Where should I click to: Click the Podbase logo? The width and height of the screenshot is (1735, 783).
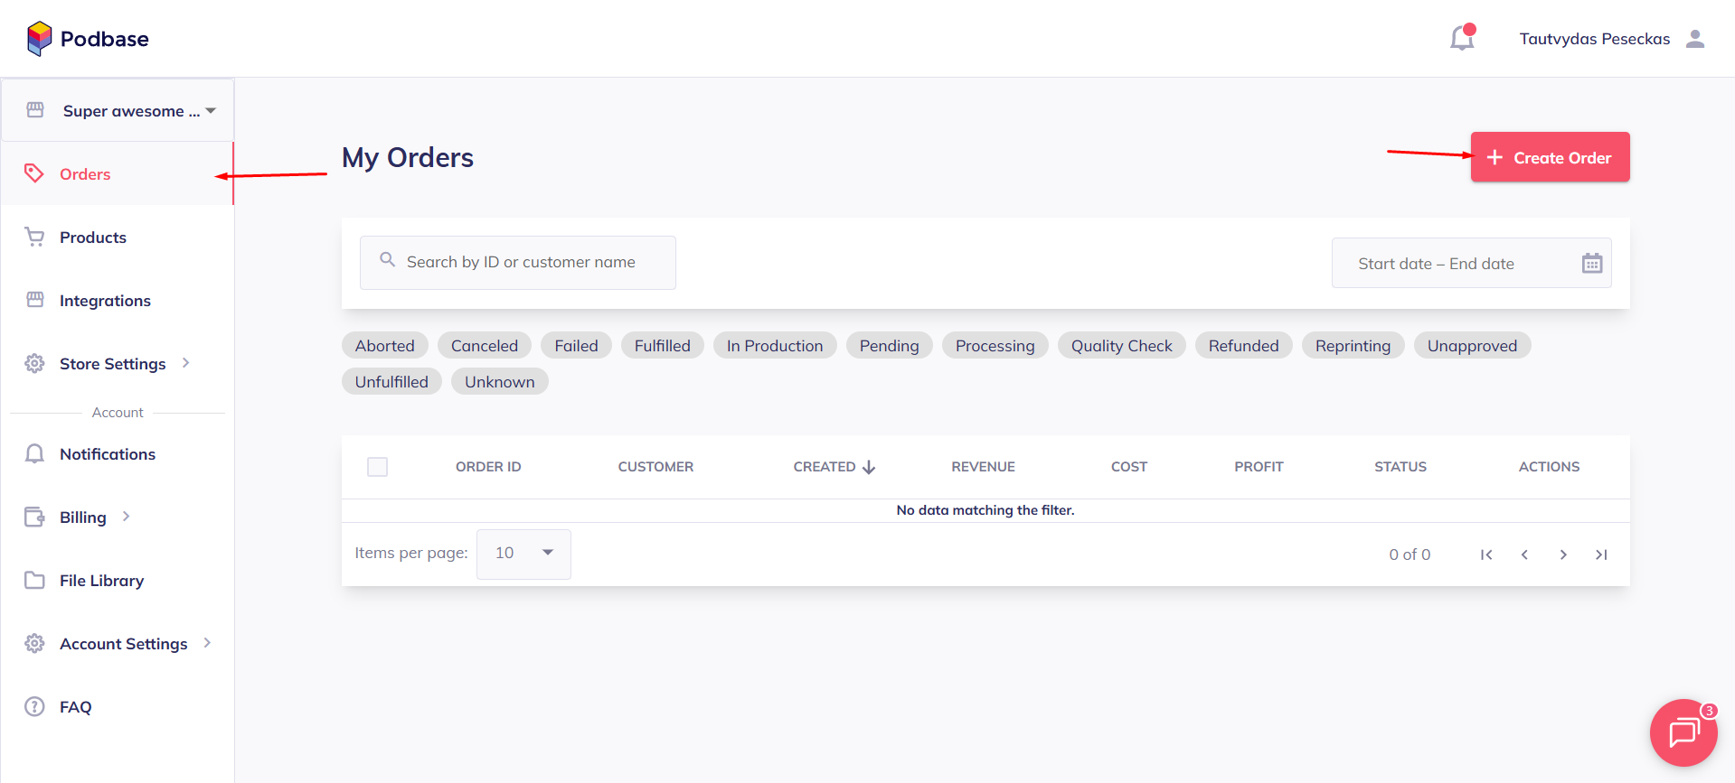coord(88,39)
